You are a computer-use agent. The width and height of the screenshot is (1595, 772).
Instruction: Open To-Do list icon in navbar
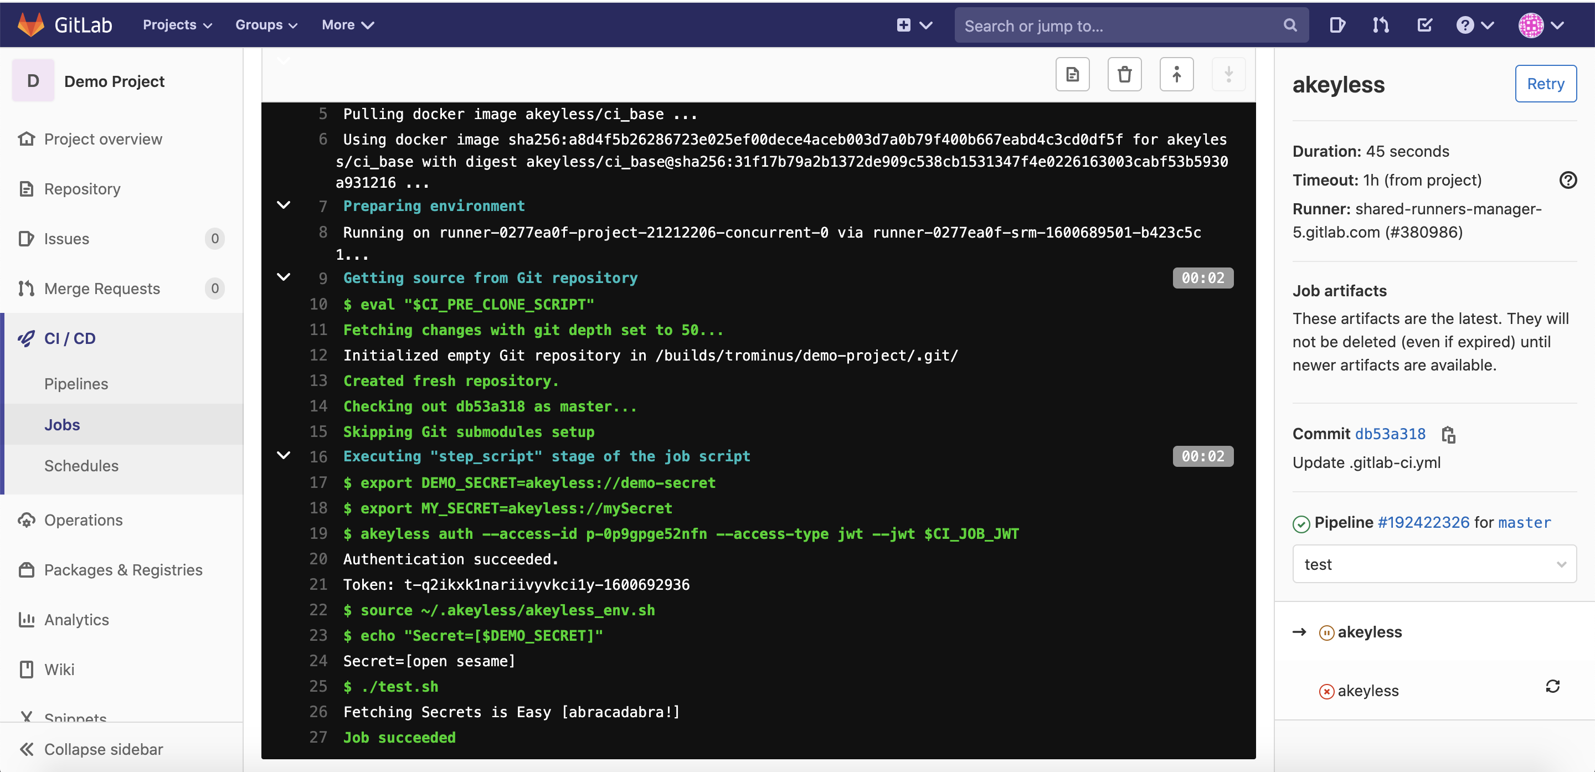point(1424,25)
